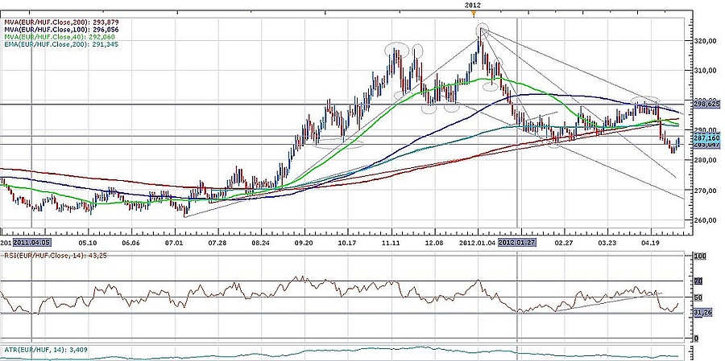725x361 pixels.
Task: Select the RSI rising trendline near 03.23
Action: tap(590, 300)
